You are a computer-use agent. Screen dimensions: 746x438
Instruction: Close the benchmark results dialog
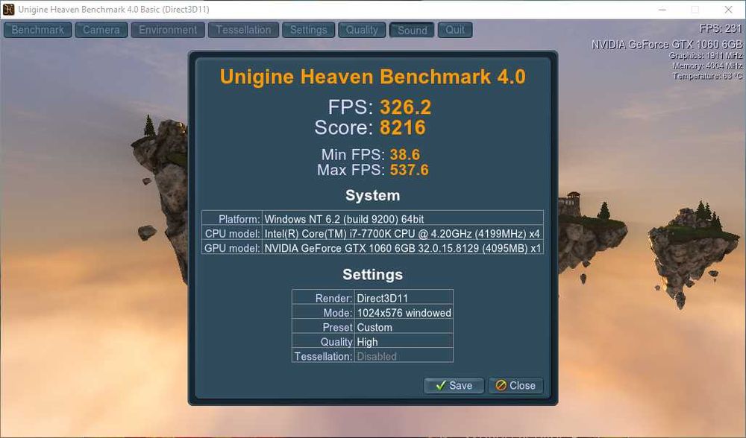click(x=515, y=385)
